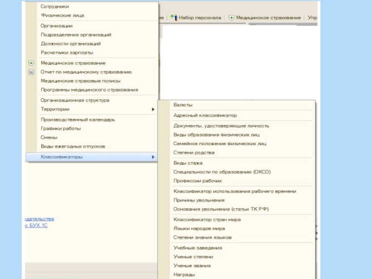Click Набор персонала toolbar button
The image size is (372, 279).
coord(199,18)
